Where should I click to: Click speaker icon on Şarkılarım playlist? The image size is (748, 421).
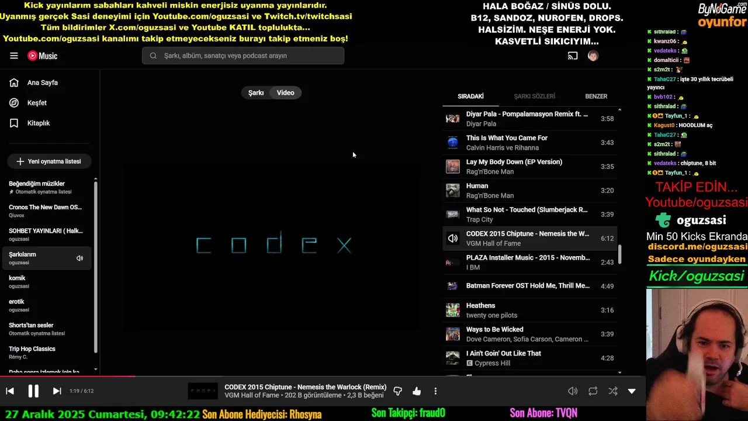click(x=80, y=258)
